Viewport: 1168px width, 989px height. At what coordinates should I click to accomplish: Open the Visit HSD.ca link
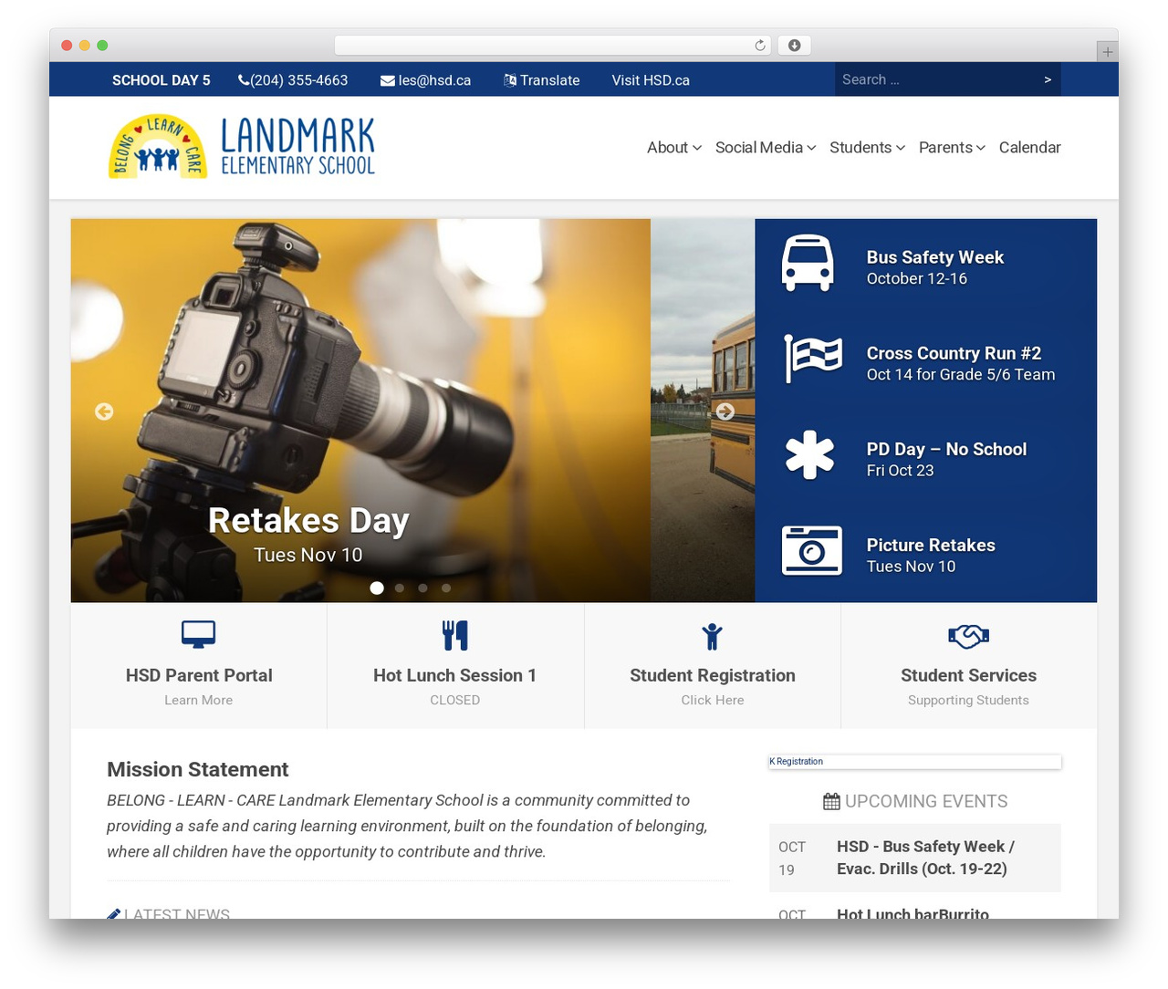(x=651, y=80)
